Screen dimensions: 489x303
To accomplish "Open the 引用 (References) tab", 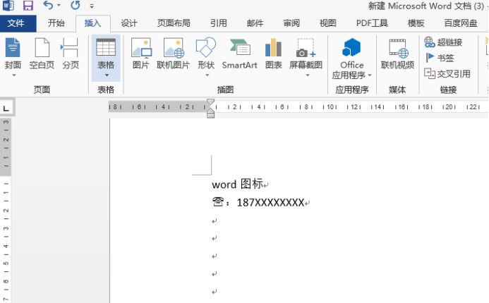I will tap(218, 23).
